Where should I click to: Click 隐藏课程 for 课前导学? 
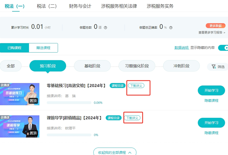click(211, 133)
